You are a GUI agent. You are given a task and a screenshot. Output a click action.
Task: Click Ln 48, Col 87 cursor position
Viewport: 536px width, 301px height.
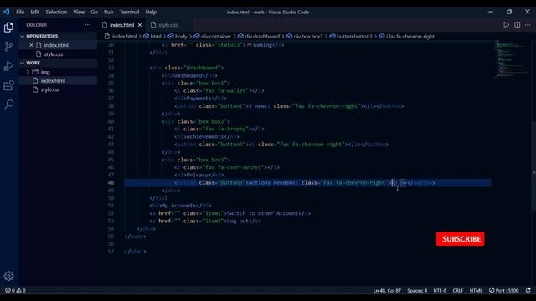387,290
